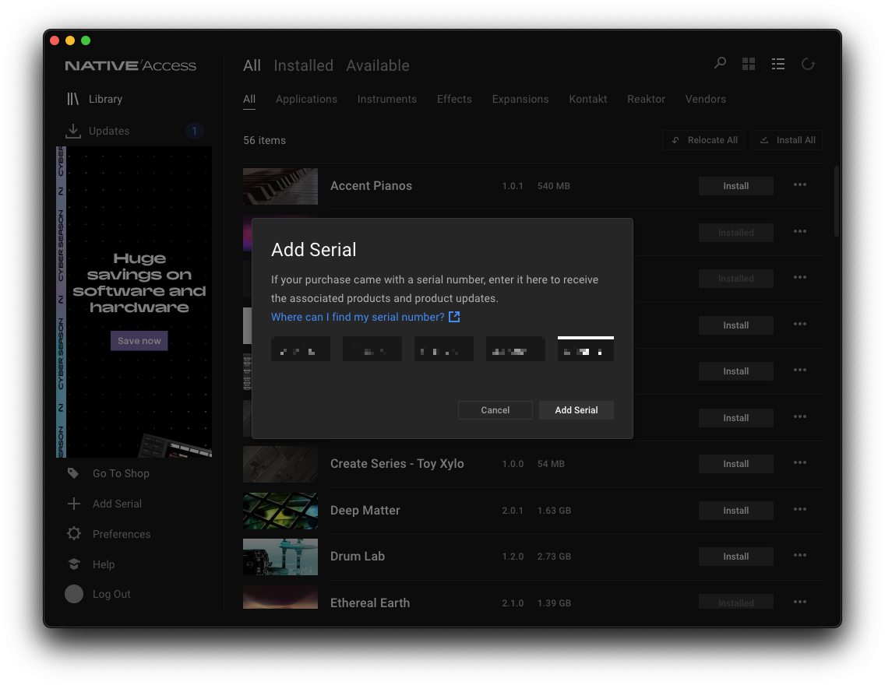Click the Preferences gear icon

[x=73, y=533]
